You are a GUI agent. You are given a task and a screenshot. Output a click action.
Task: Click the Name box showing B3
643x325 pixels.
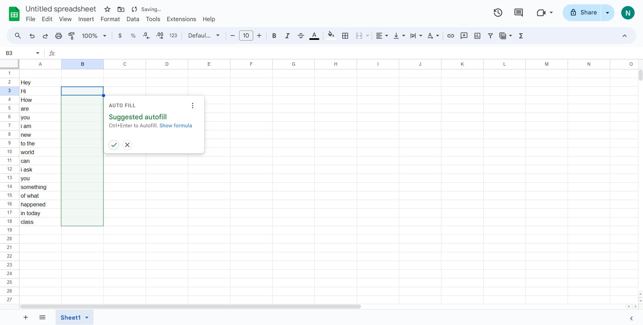tap(20, 53)
